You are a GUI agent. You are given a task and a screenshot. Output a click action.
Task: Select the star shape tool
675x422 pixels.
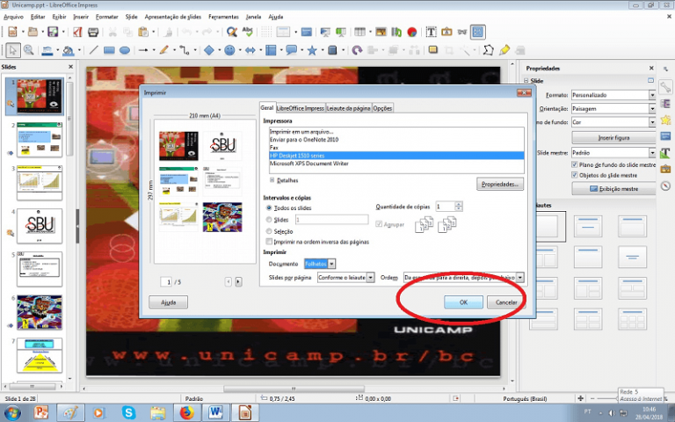pyautogui.click(x=311, y=50)
